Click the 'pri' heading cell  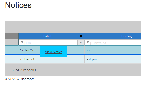coord(113,50)
